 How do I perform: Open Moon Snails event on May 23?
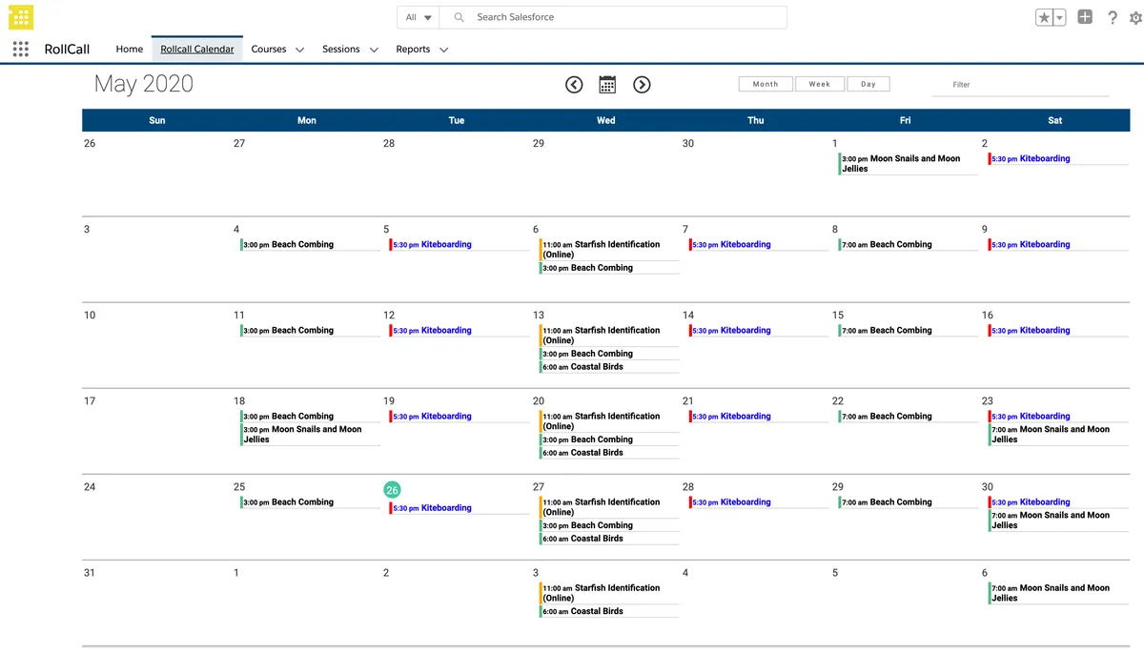1057,435
